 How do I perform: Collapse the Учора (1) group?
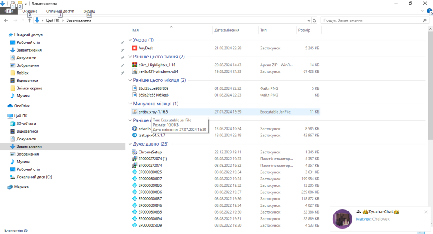tap(130, 40)
